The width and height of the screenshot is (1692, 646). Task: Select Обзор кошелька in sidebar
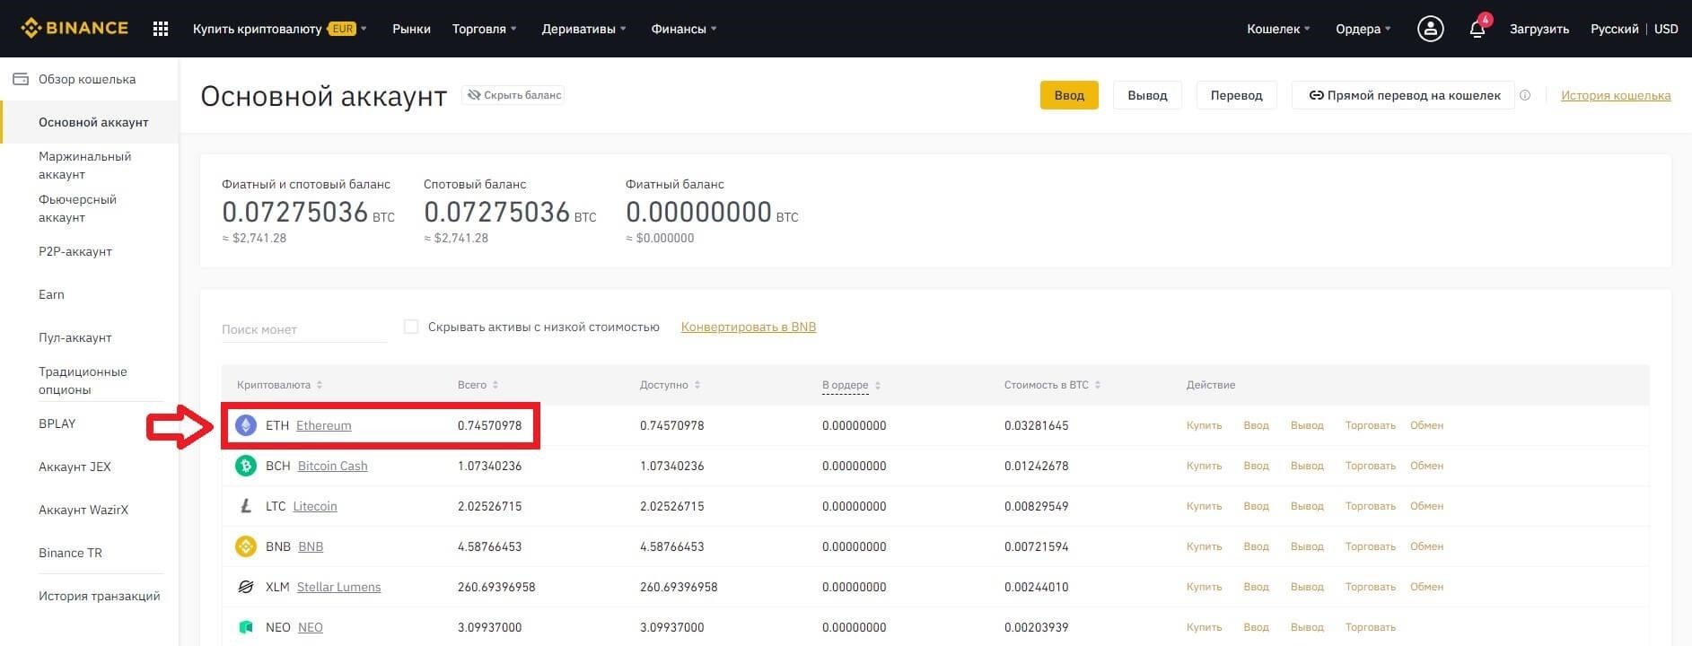[x=89, y=79]
